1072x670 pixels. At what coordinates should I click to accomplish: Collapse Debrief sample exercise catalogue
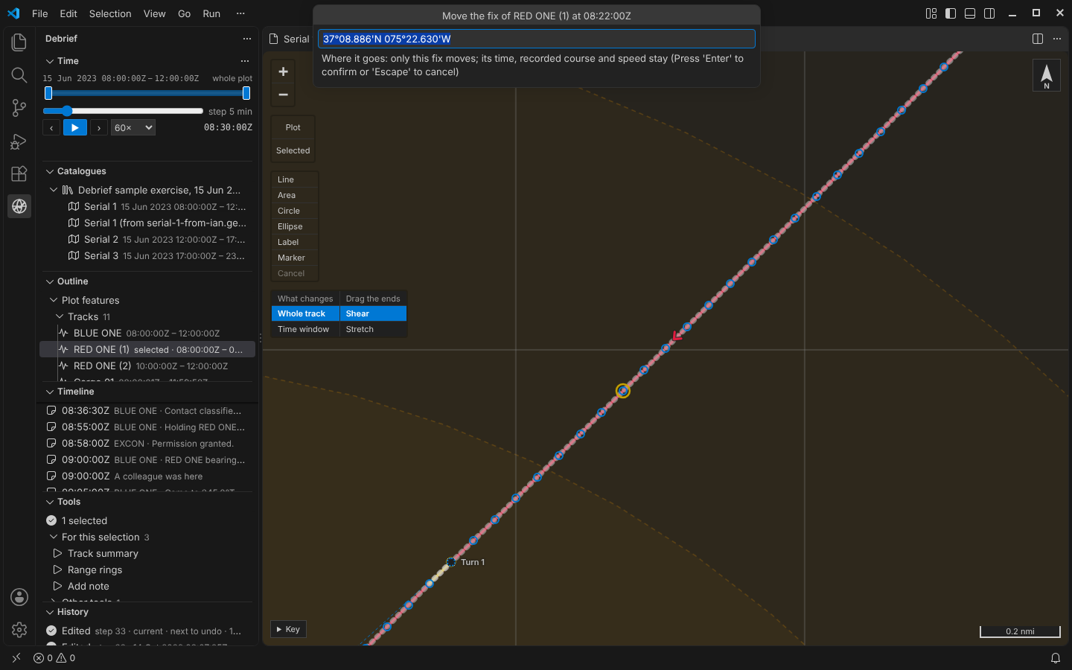click(54, 191)
